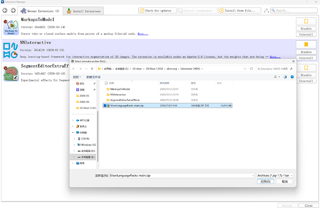
Task: Open the NNInteractive extension icon
Action: click(x=11, y=50)
